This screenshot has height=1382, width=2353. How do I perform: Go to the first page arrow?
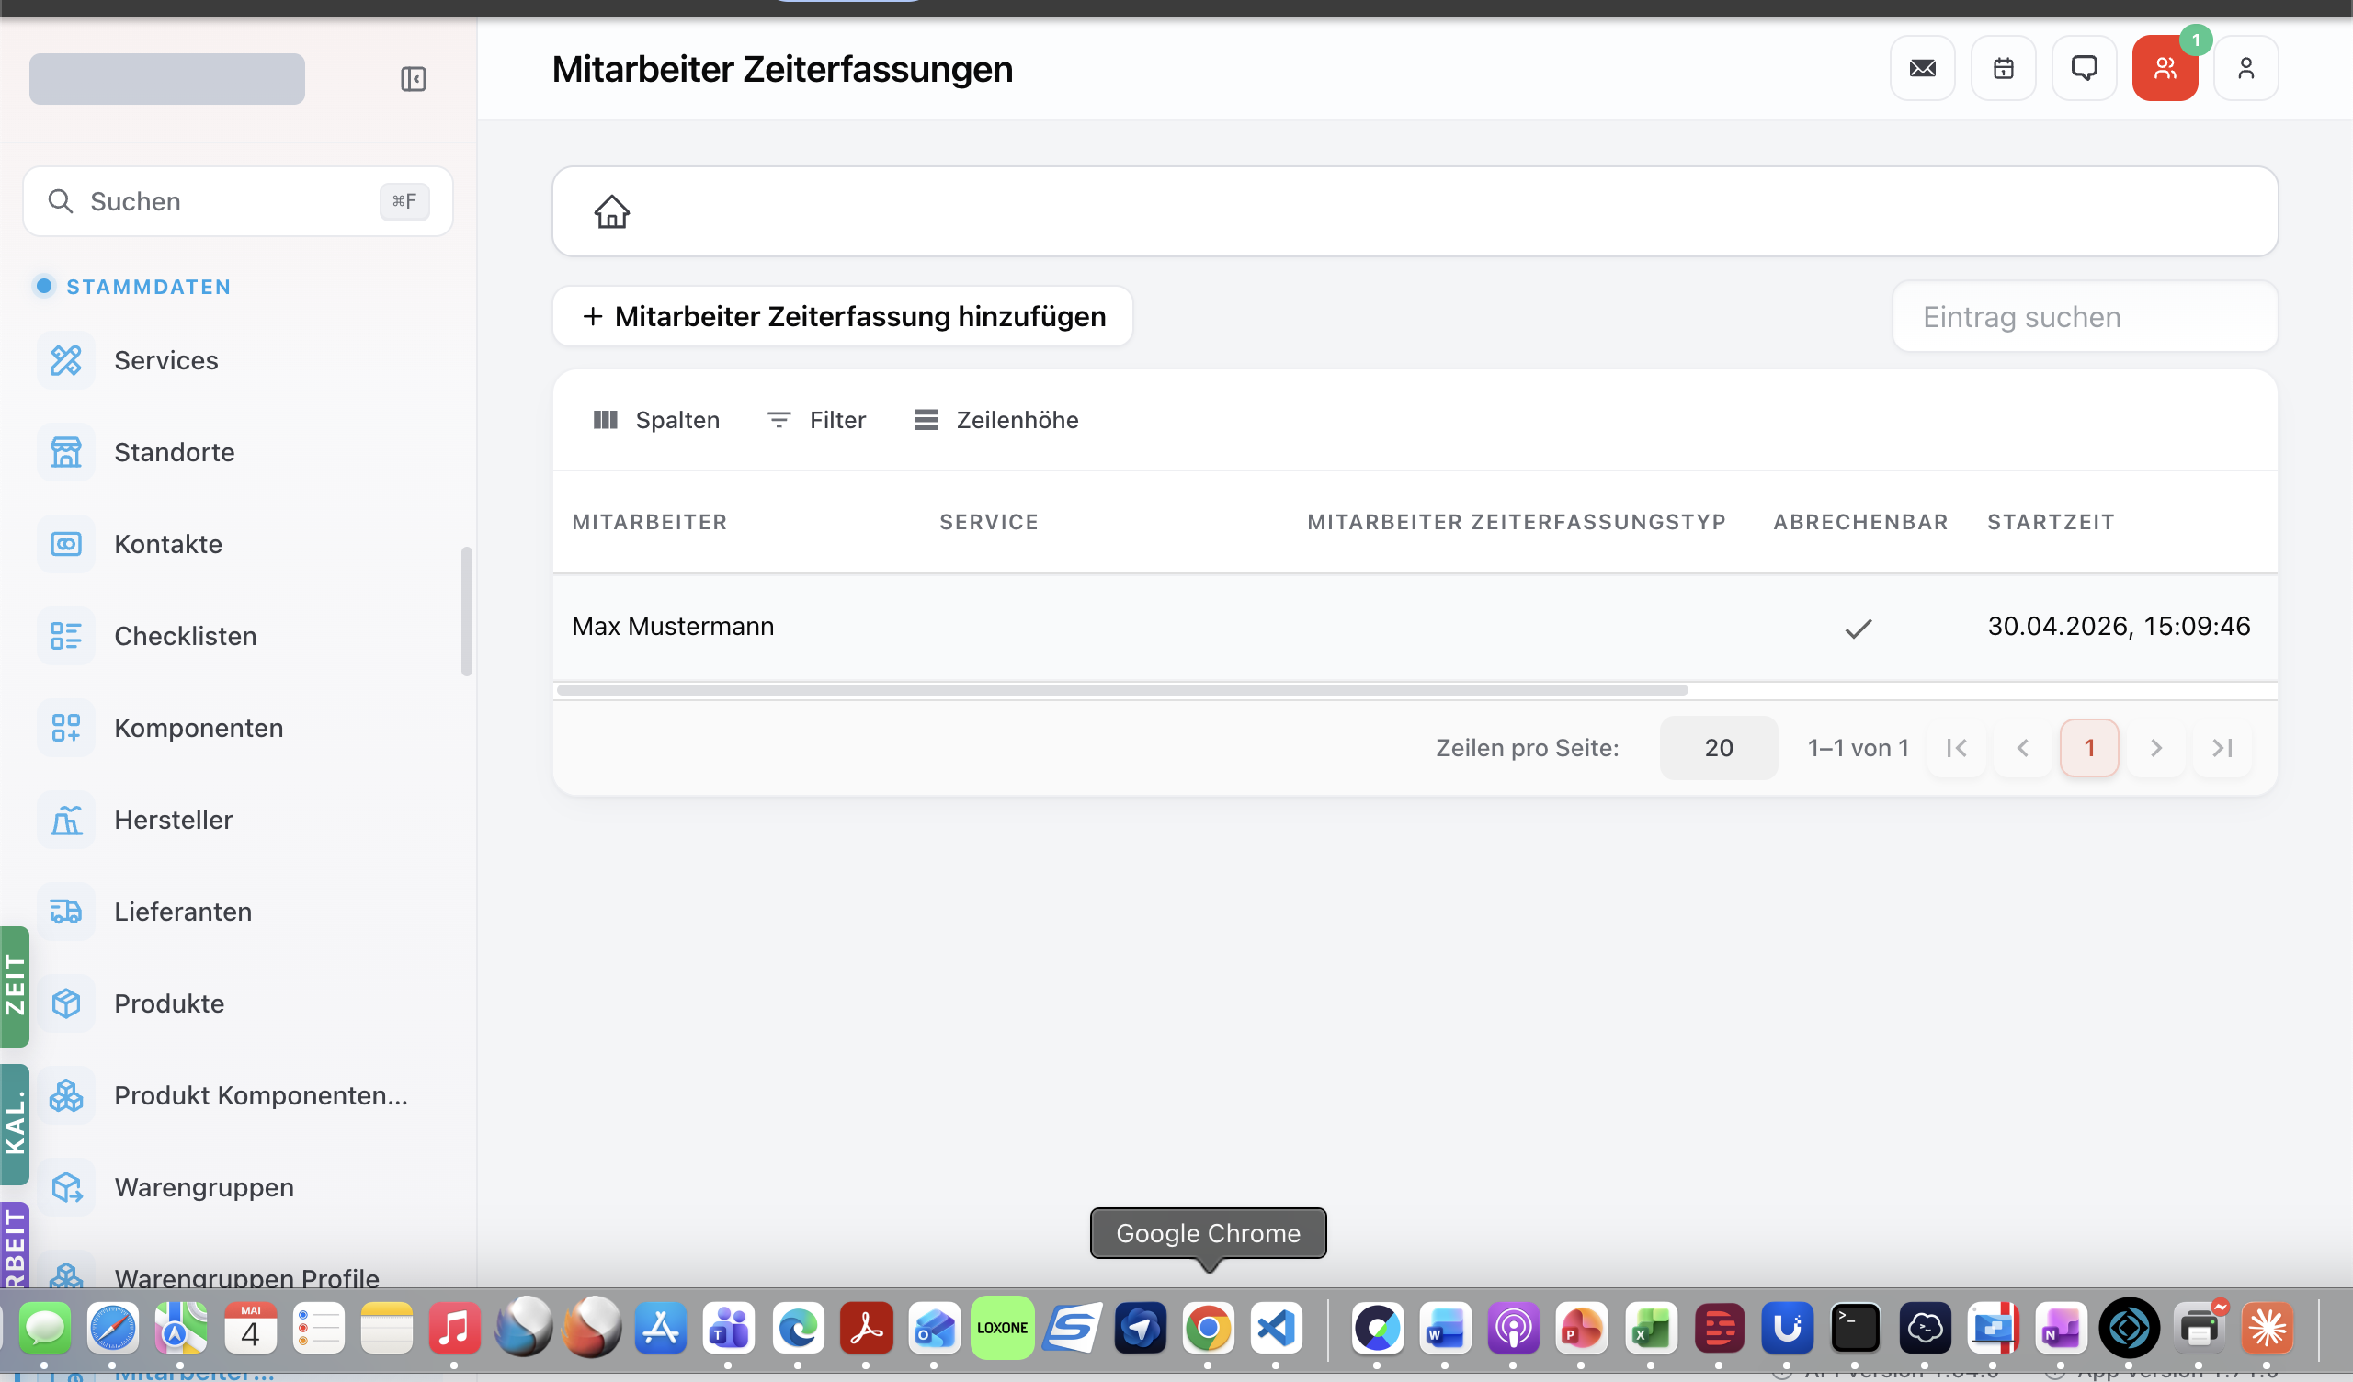[x=1956, y=748]
